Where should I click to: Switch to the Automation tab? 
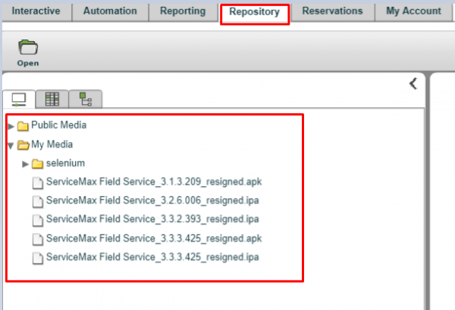click(x=110, y=11)
